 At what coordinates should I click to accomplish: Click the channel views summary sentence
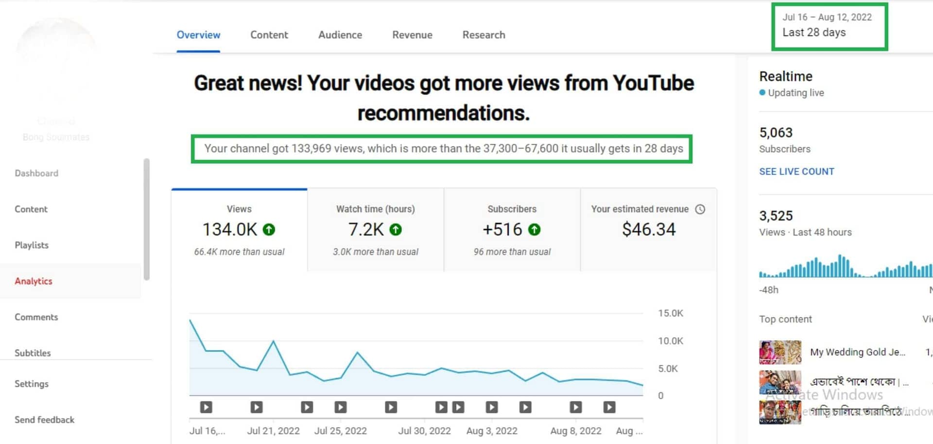[443, 149]
